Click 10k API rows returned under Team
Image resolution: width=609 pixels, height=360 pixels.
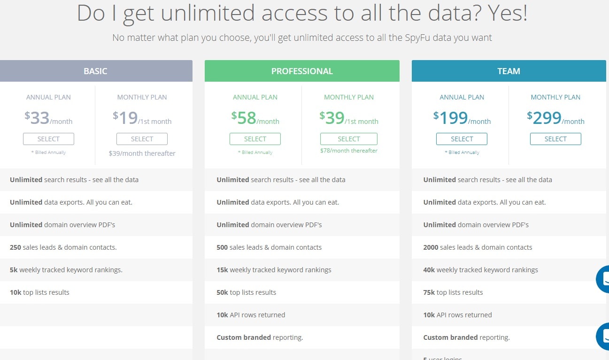point(457,315)
